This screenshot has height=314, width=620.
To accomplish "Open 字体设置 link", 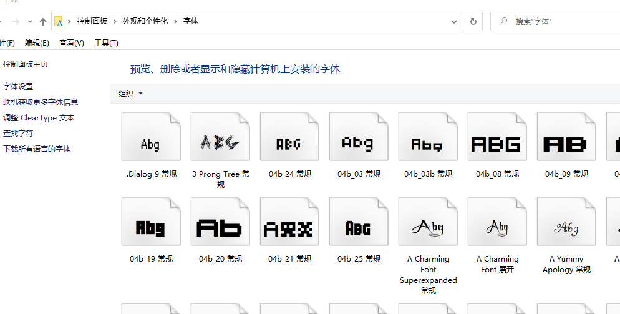I will click(18, 87).
